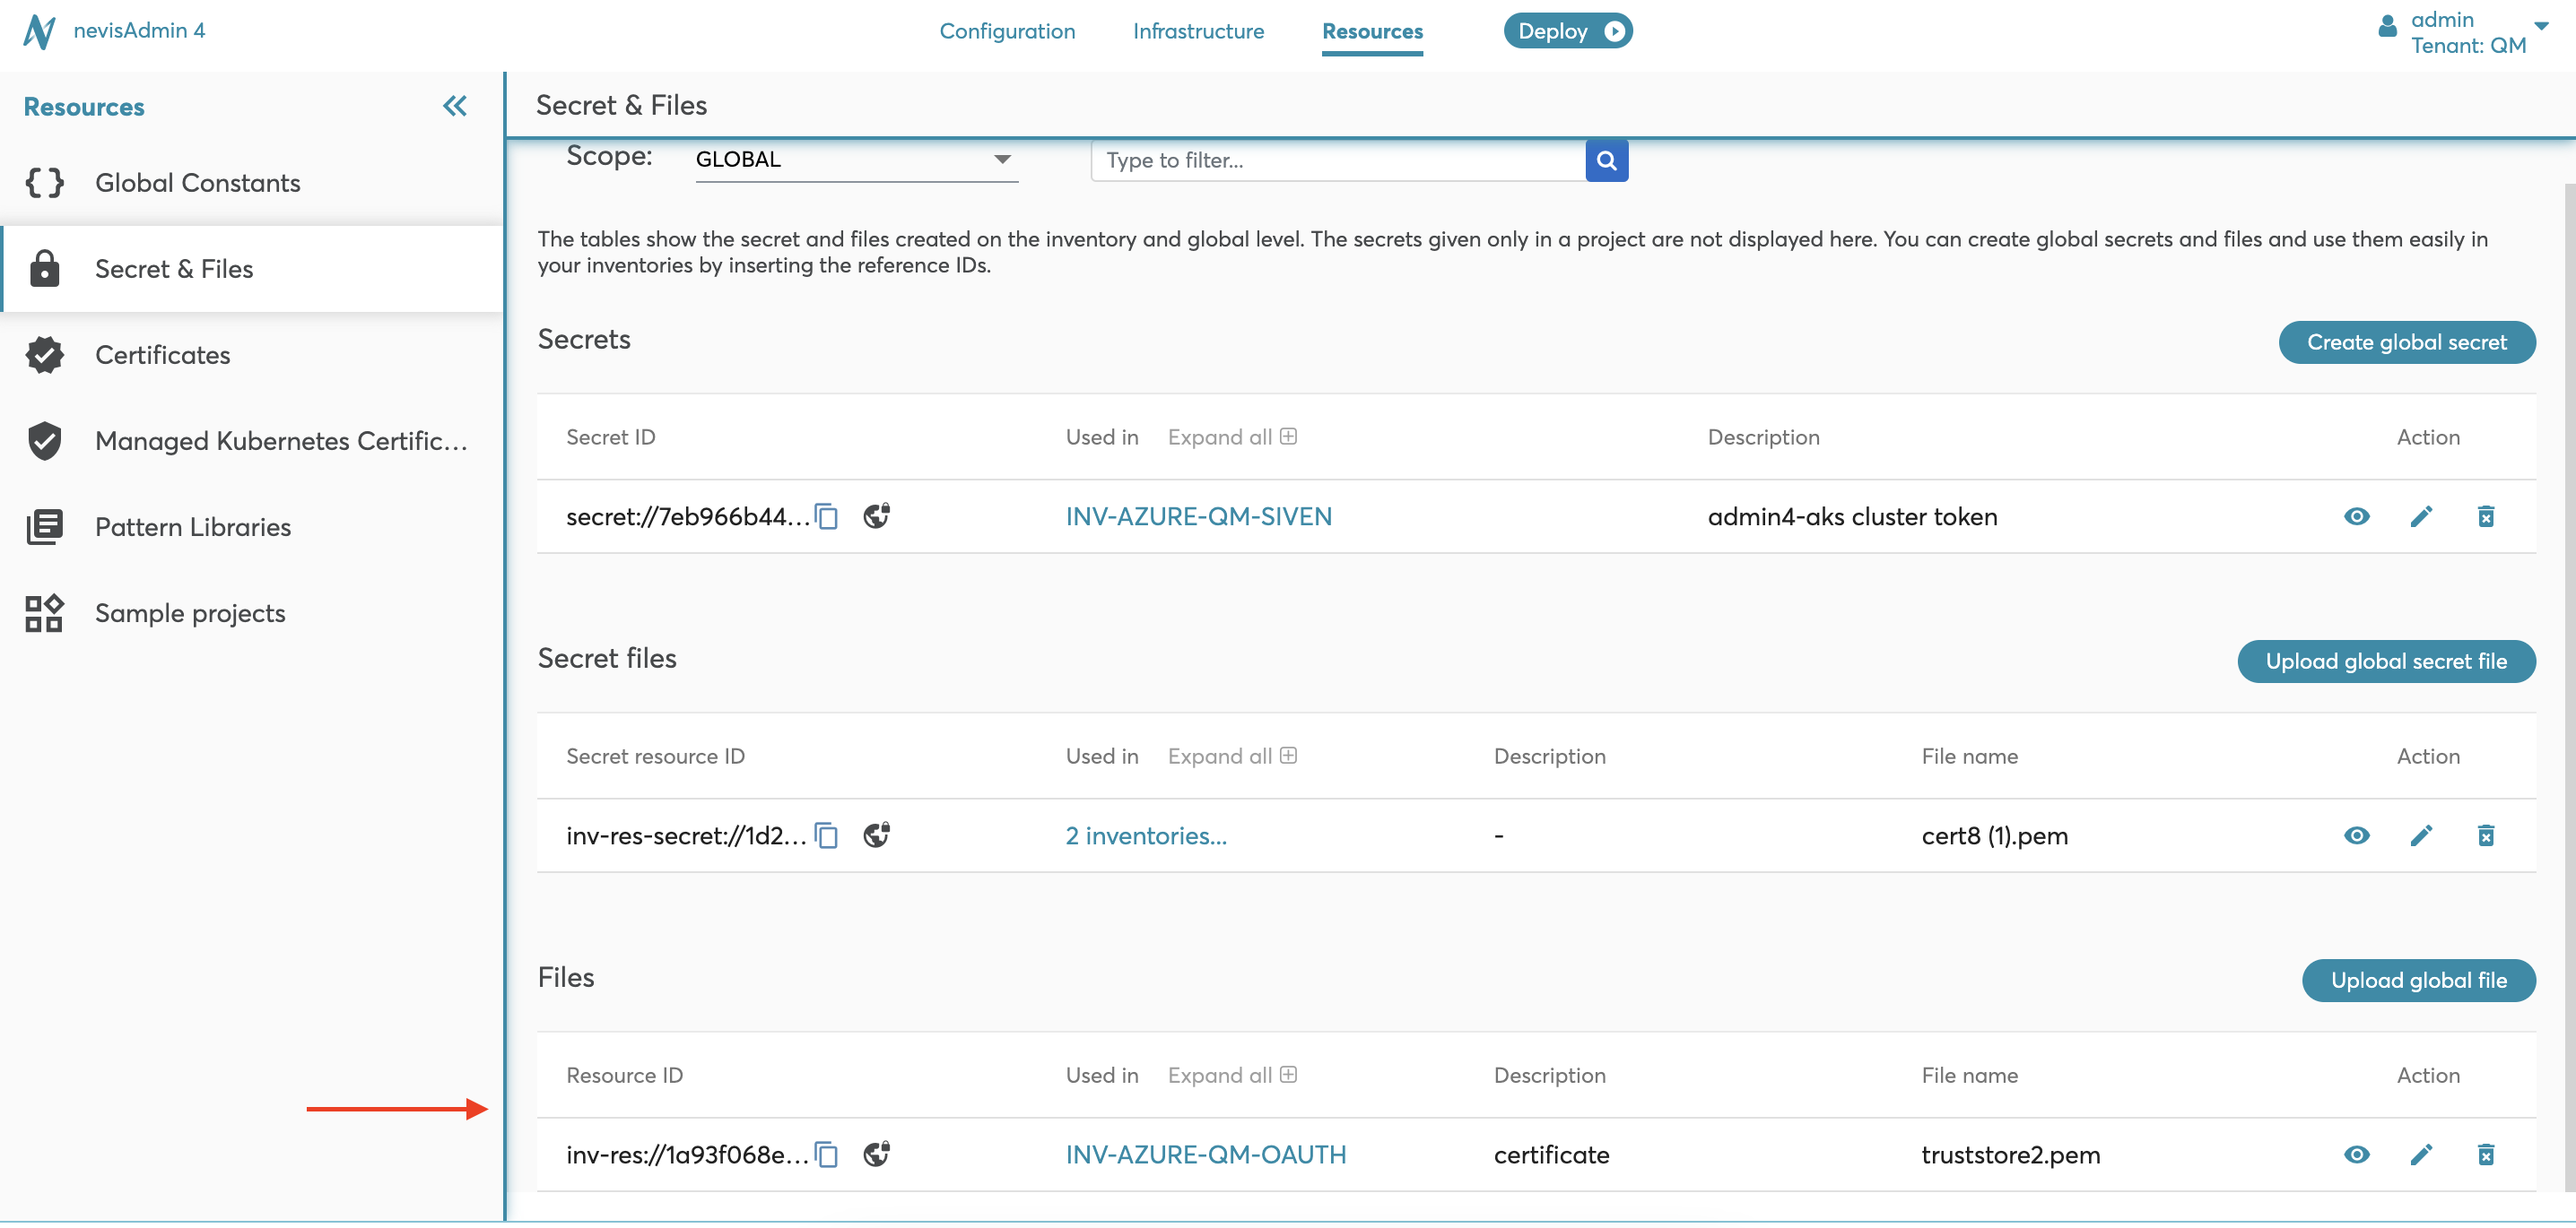Viewport: 2576px width, 1228px height.
Task: Switch to the Infrastructure tab
Action: click(1198, 31)
